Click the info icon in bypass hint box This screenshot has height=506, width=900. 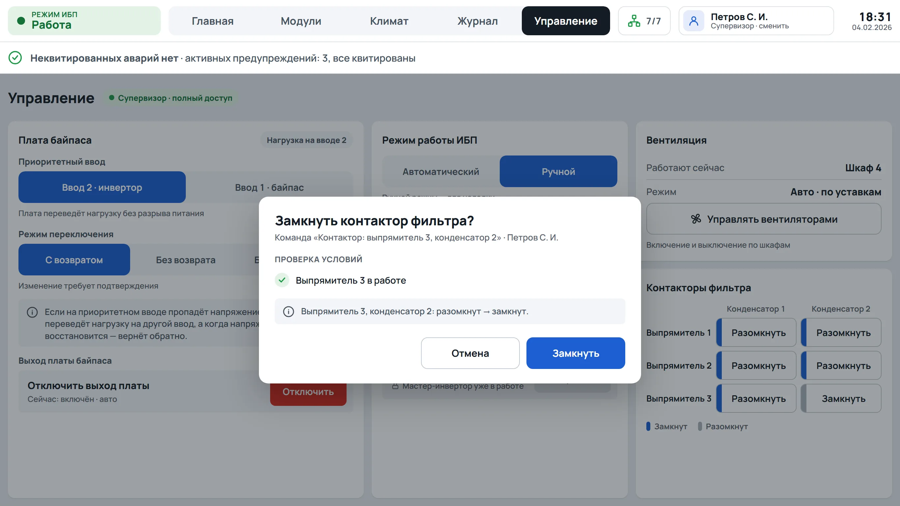(32, 312)
